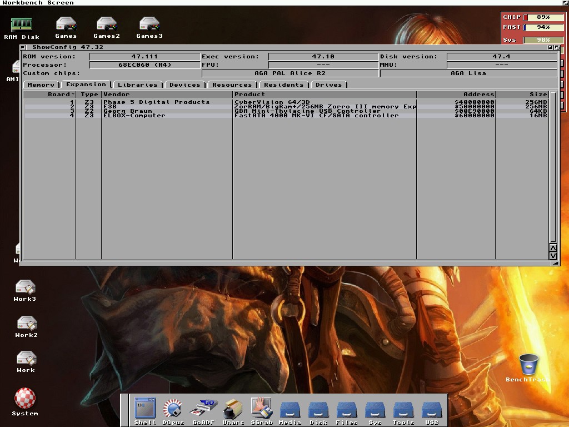This screenshot has width=569, height=427.
Task: Click the expansion list vertical scrollbar
Action: pos(553,167)
